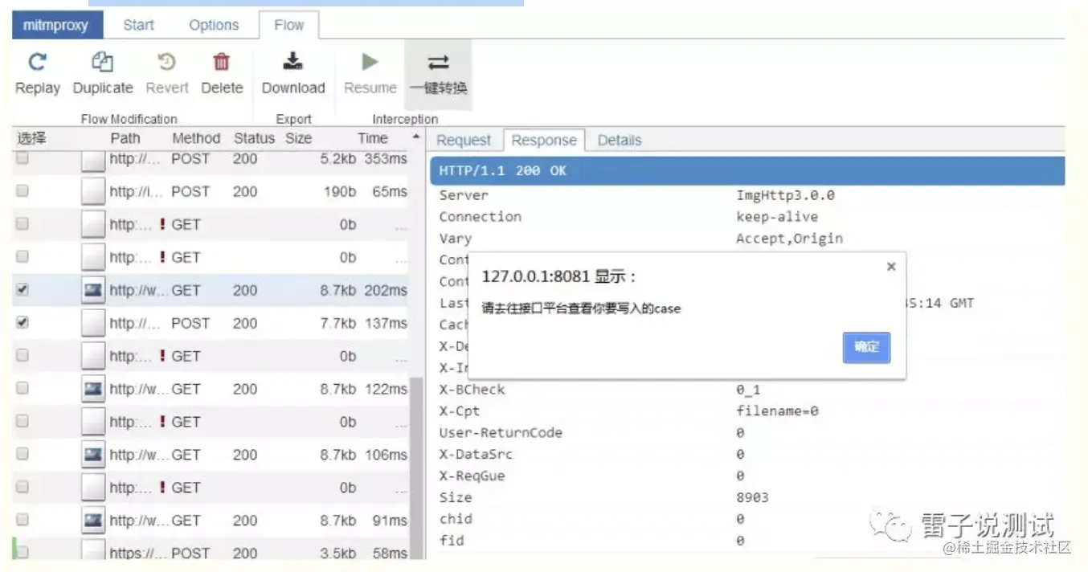Viewport: 1088px width, 572px height.
Task: Sort flows by the Time column header
Action: coord(373,138)
